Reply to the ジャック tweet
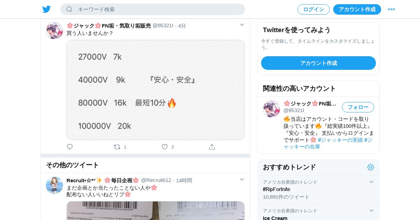Image resolution: width=420 pixels, height=220 pixels. point(70,147)
